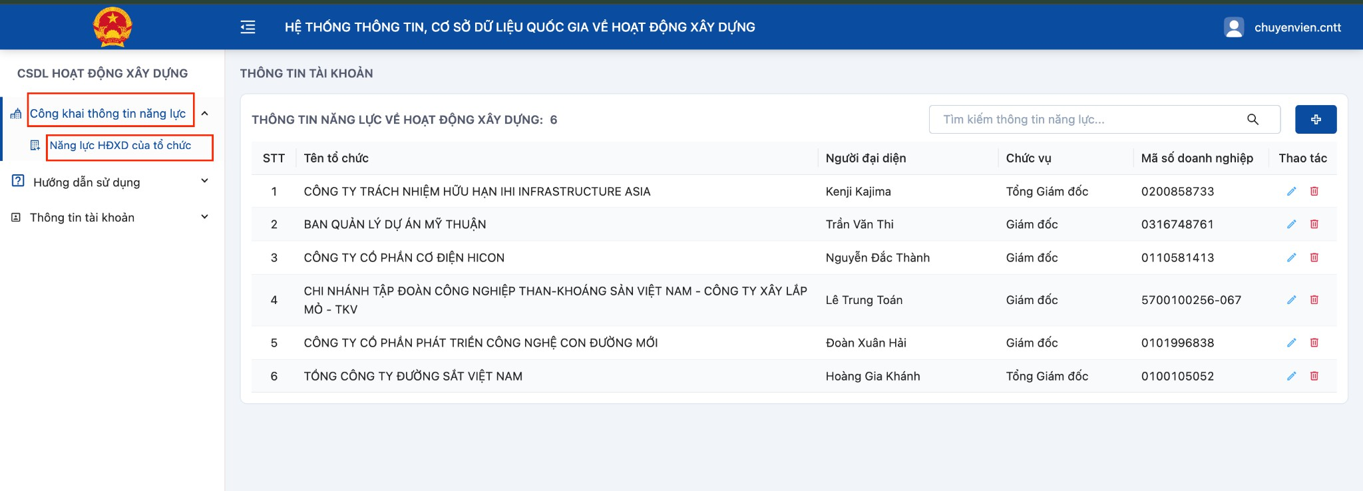Click representative name Hoàng Gia Khánh
Image resolution: width=1363 pixels, height=491 pixels.
pos(873,376)
